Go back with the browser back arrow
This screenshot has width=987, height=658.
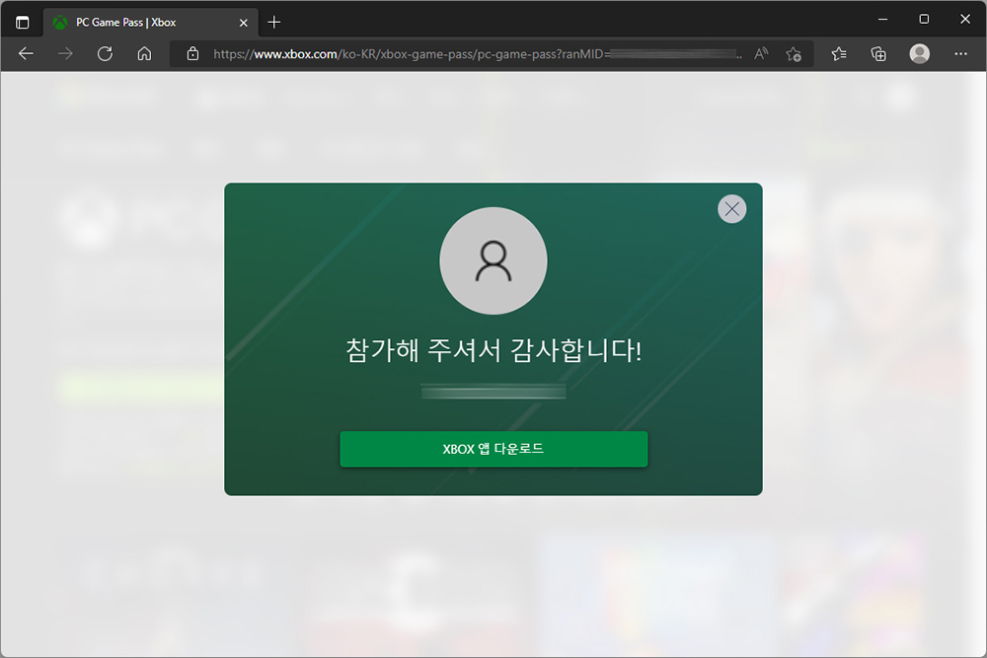[x=26, y=54]
